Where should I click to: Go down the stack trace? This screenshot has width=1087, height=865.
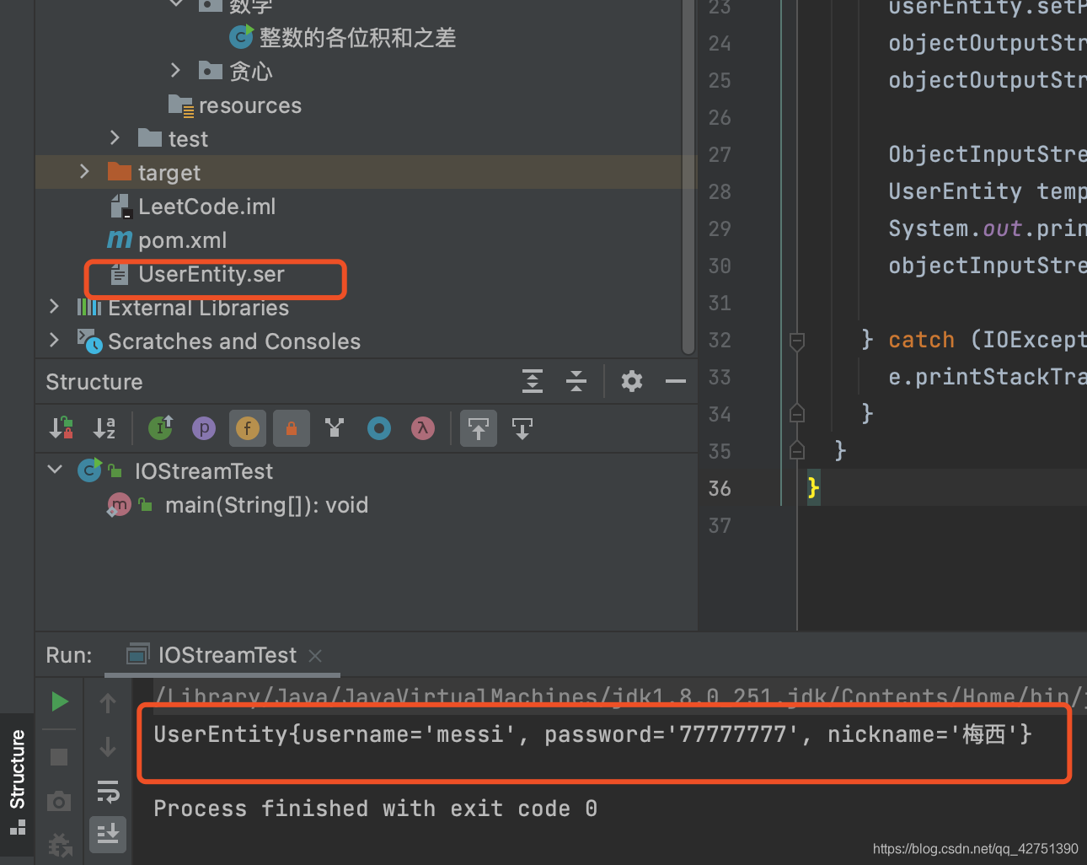coord(108,747)
